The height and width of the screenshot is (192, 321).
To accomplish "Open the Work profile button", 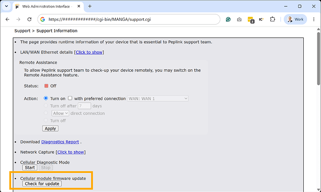I will click(295, 19).
